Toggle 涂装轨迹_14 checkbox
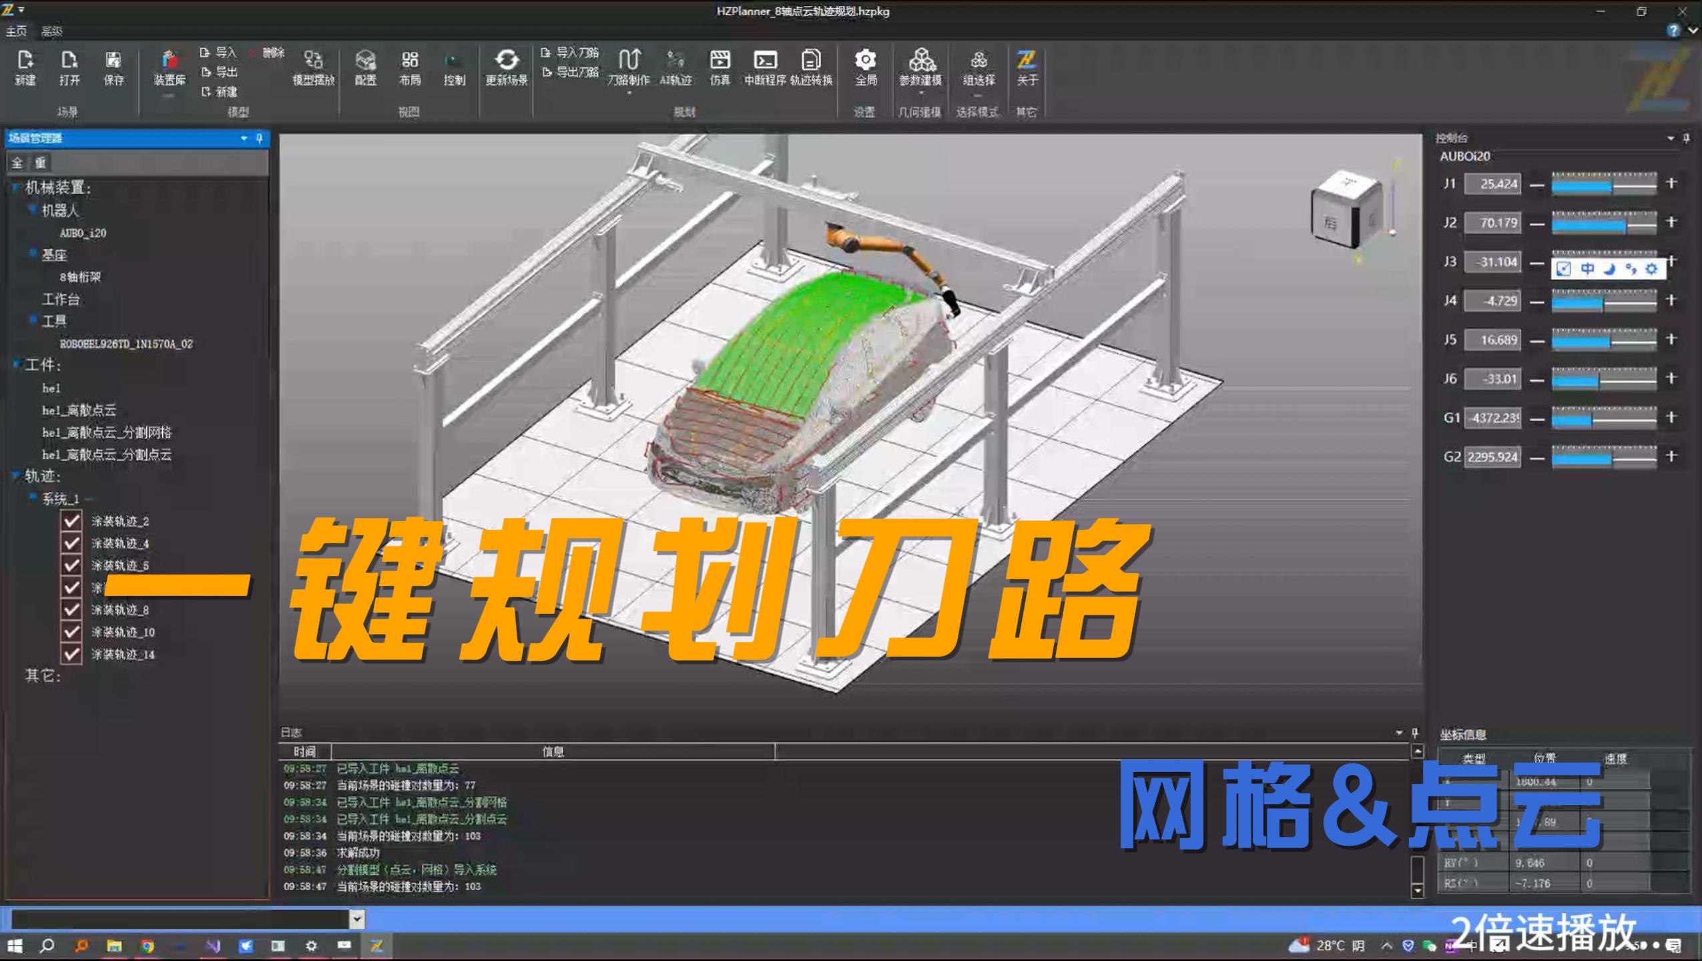Image resolution: width=1702 pixels, height=961 pixels. tap(71, 654)
